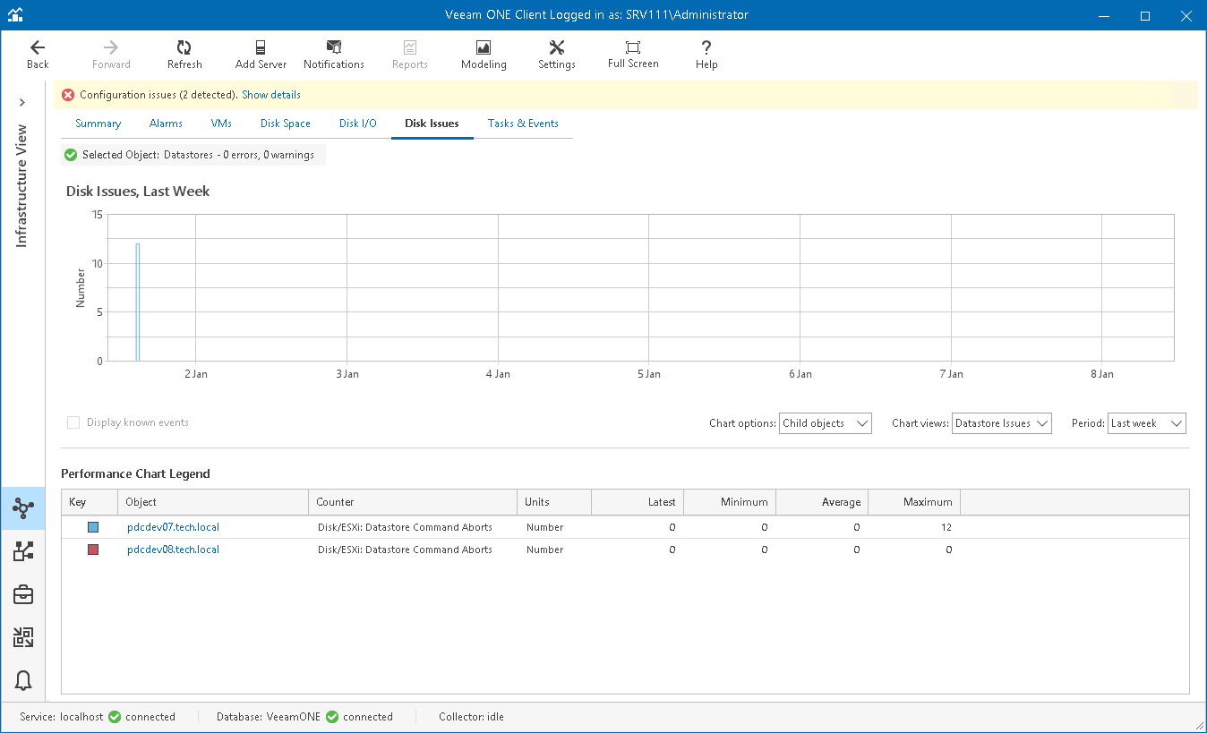This screenshot has width=1207, height=733.
Task: Switch to the Disk I/O tab
Action: 358,124
